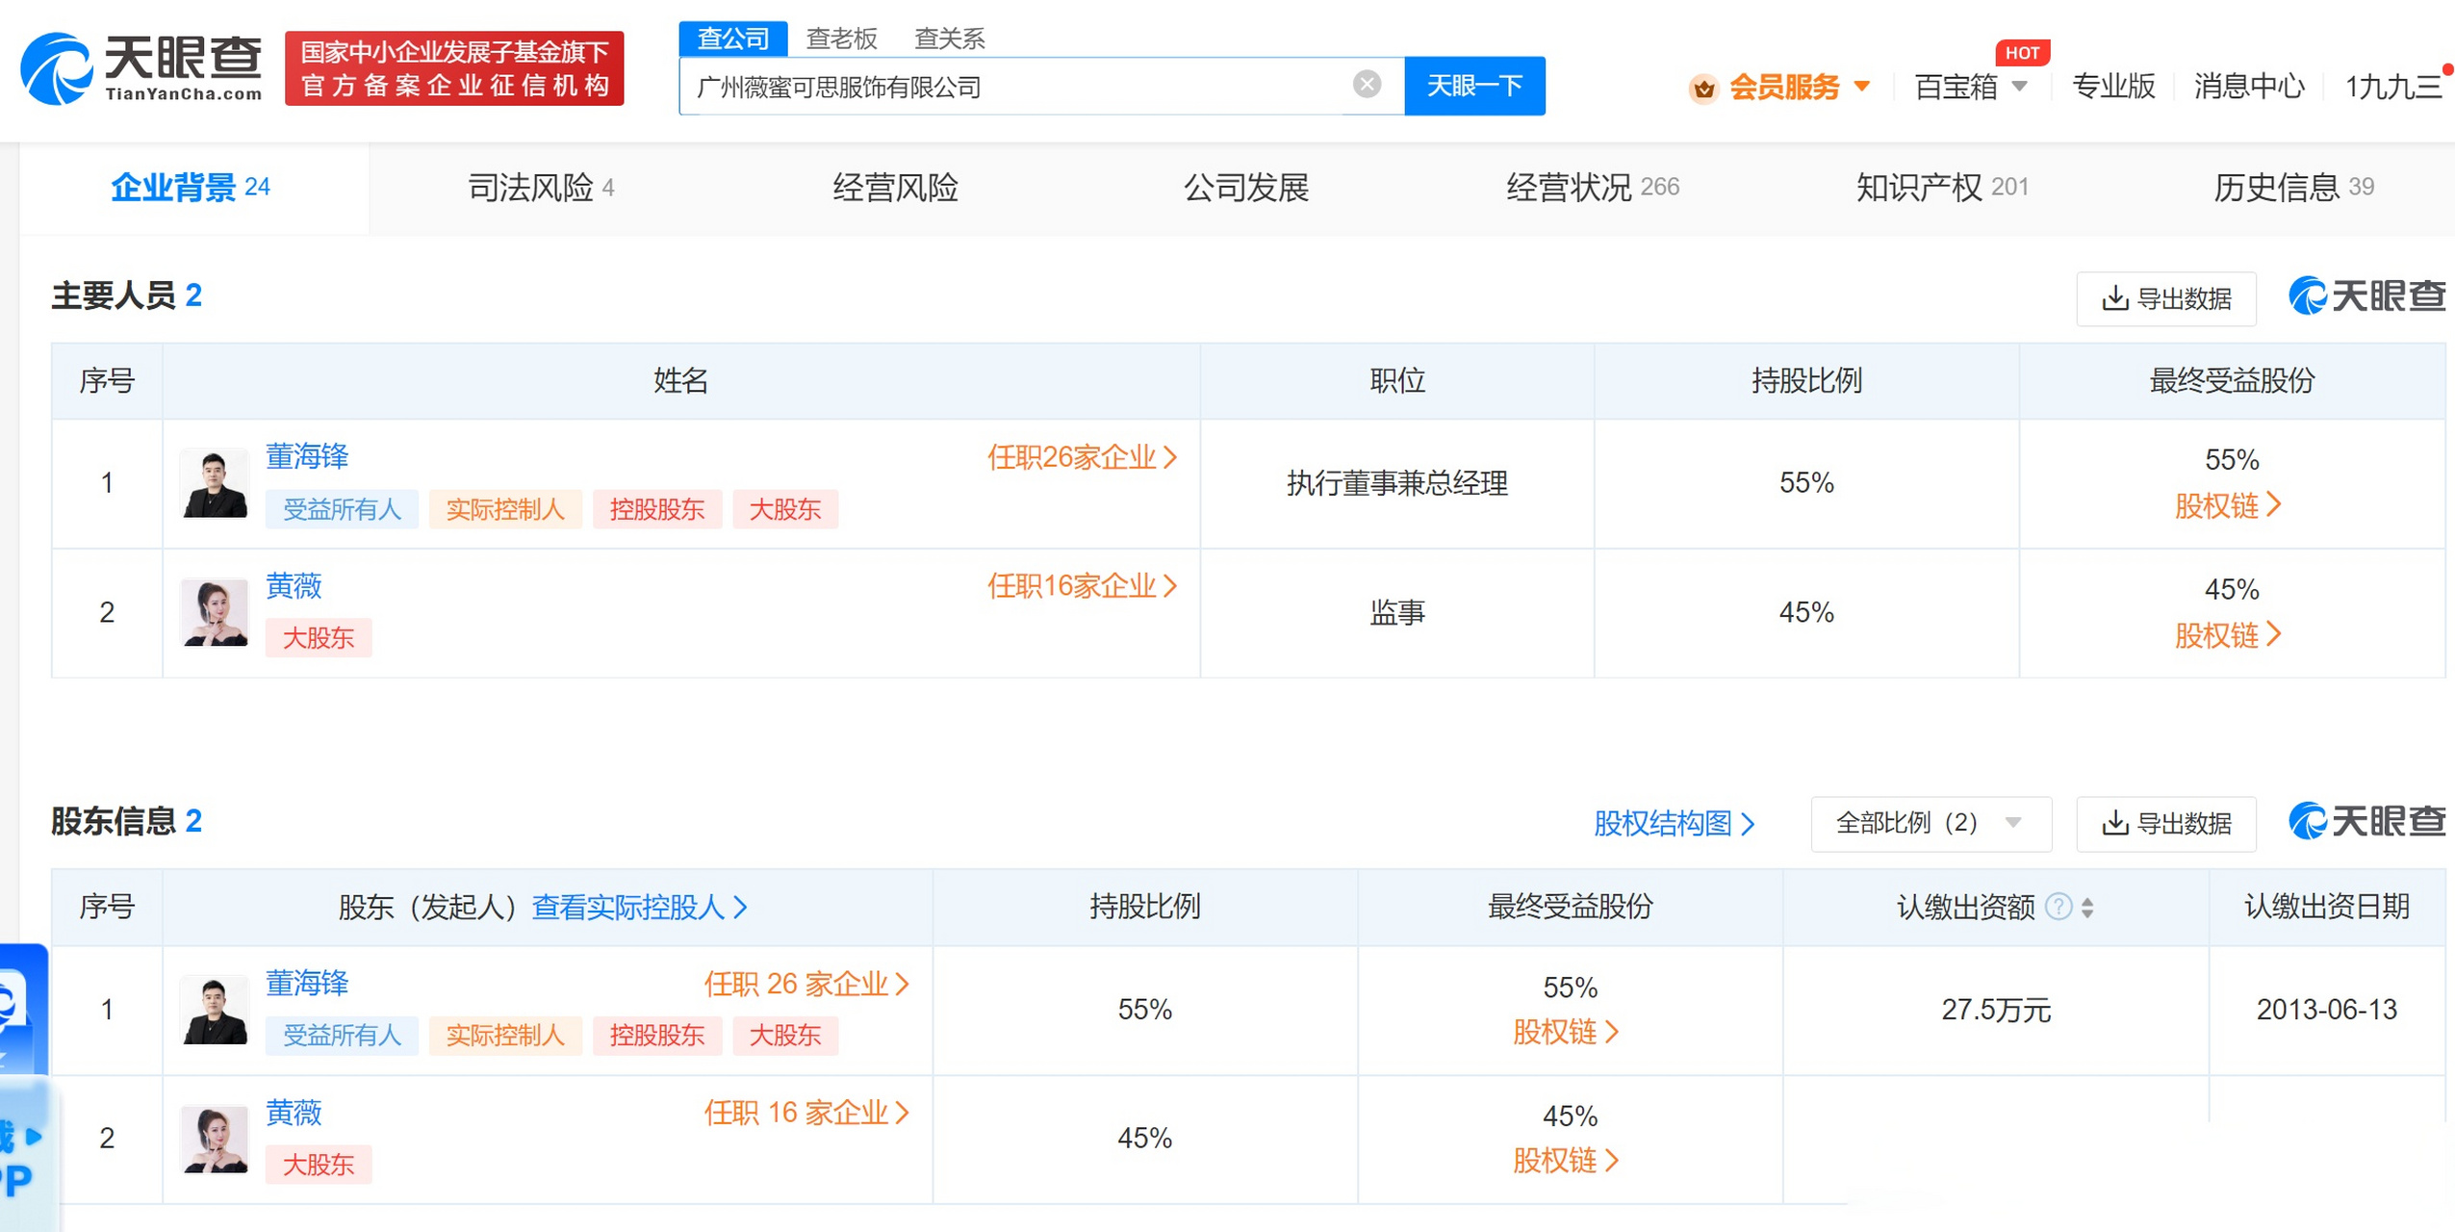The height and width of the screenshot is (1232, 2455).
Task: Open the 全部比例 (2) dropdown
Action: tap(1931, 824)
